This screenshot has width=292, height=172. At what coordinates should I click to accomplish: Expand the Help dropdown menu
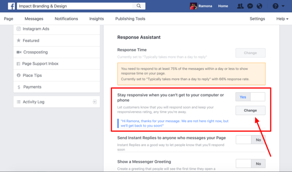pos(282,19)
